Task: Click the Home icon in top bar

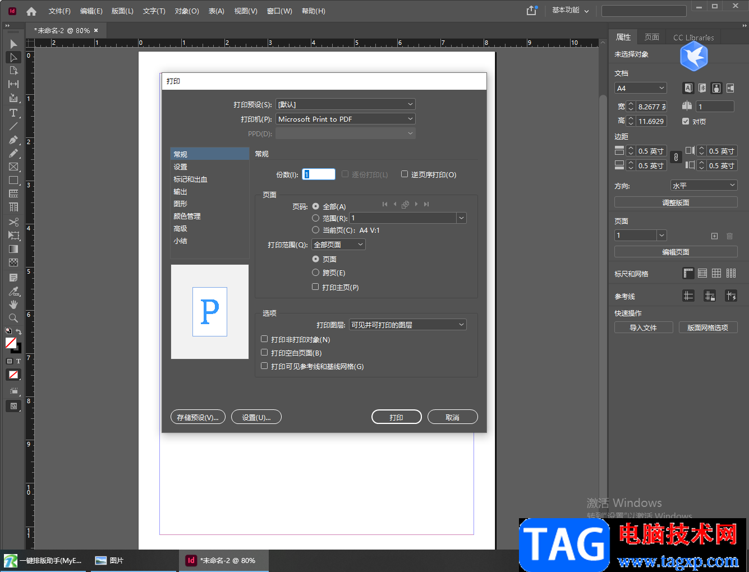Action: point(31,11)
